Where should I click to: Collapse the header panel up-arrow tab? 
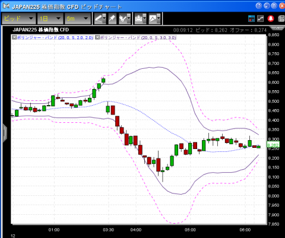pyautogui.click(x=277, y=28)
